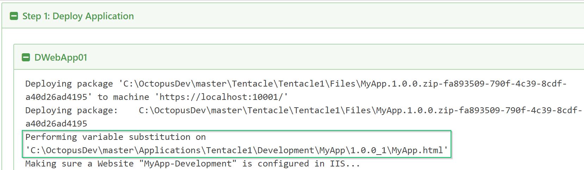Click the standalone a40d26ad4195 log line
The image size is (584, 170).
coord(56,124)
